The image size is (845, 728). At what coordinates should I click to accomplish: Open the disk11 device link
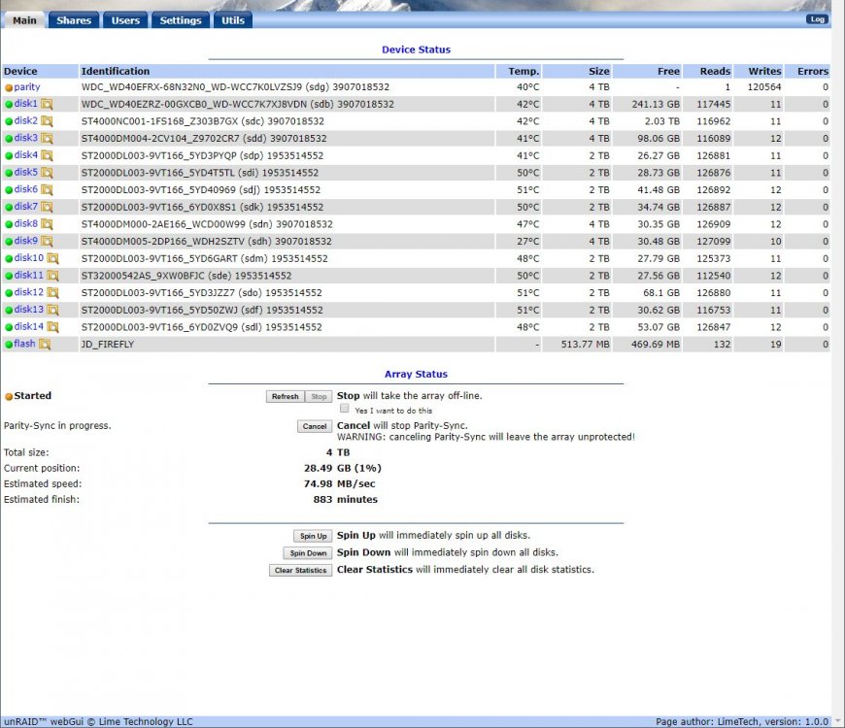[x=28, y=276]
